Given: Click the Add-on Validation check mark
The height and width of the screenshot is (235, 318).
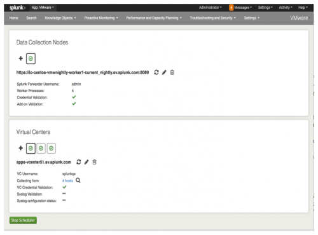Looking at the screenshot, I should (x=74, y=104).
